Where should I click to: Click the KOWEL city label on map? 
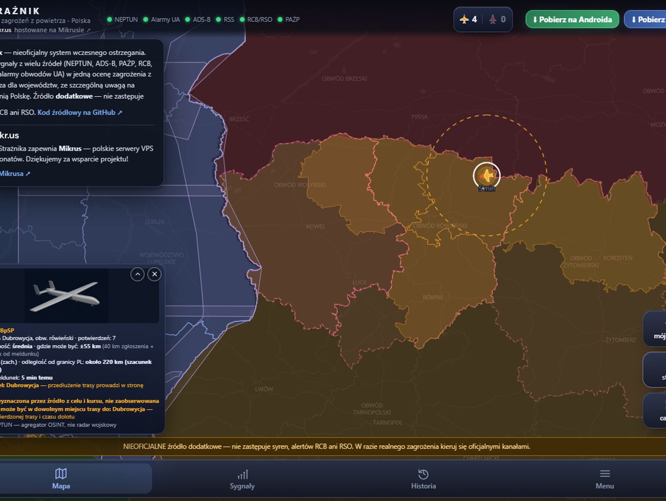click(316, 226)
